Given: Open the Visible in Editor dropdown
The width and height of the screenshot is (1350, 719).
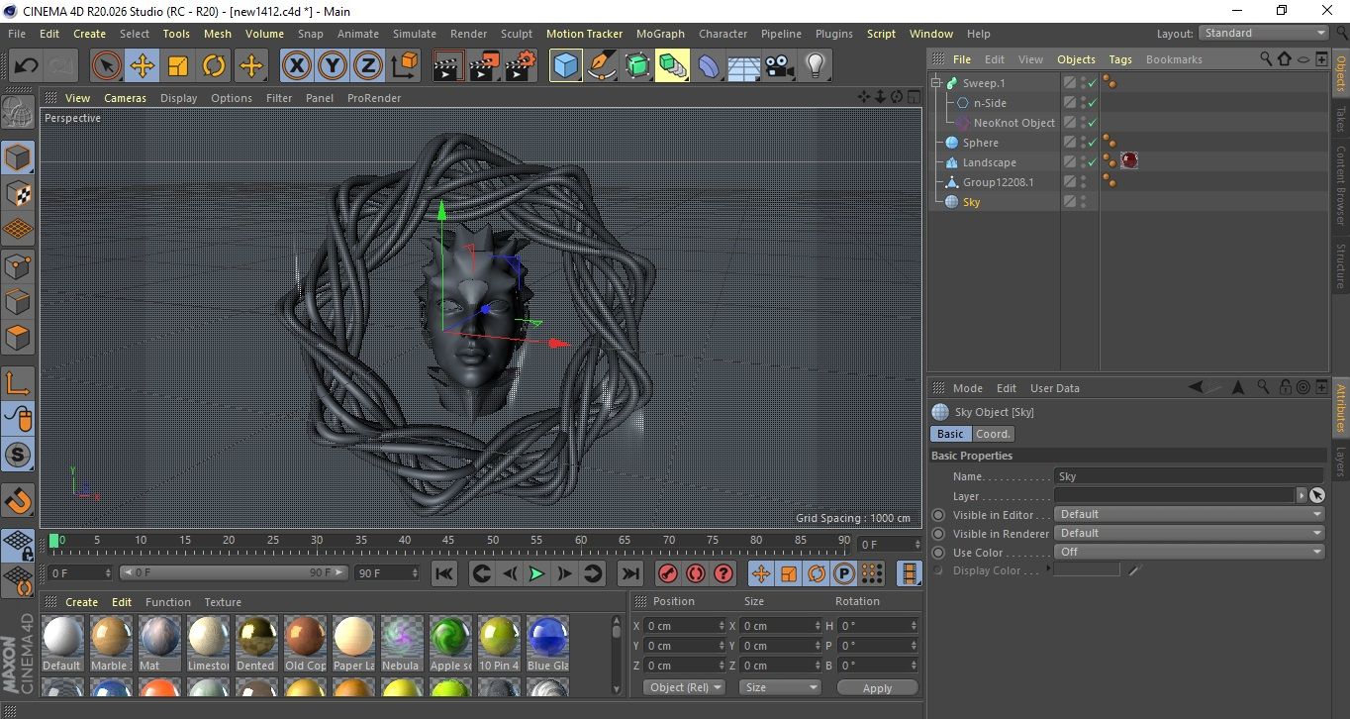Looking at the screenshot, I should coord(1189,514).
